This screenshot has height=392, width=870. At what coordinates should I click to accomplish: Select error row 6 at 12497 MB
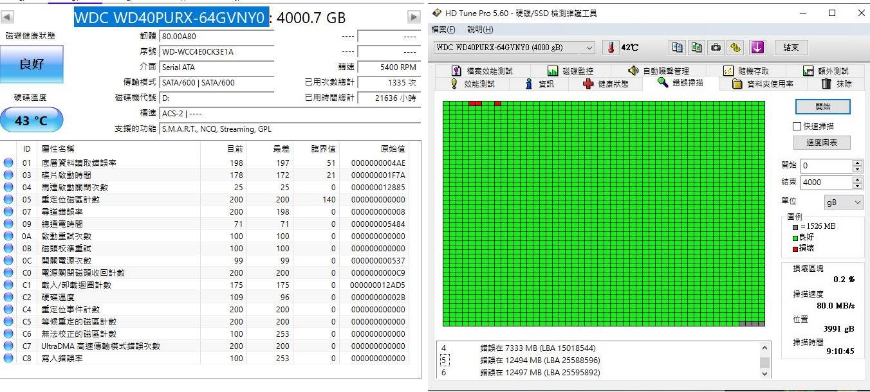point(598,372)
